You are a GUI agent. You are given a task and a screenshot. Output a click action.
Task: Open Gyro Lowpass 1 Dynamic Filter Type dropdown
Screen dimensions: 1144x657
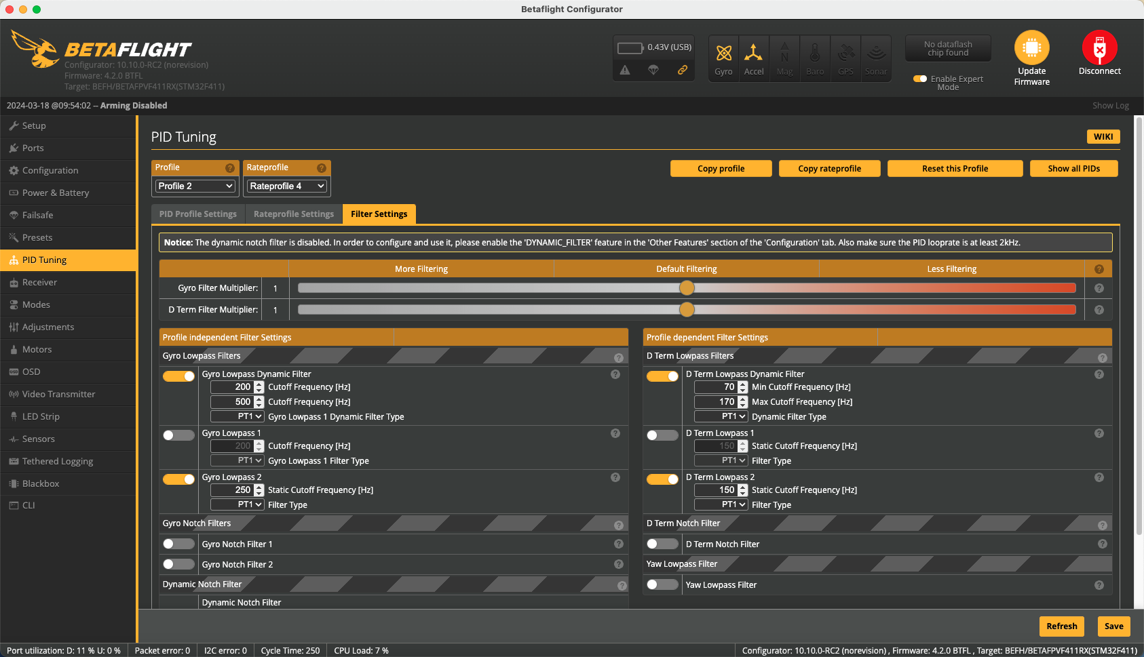pyautogui.click(x=237, y=416)
